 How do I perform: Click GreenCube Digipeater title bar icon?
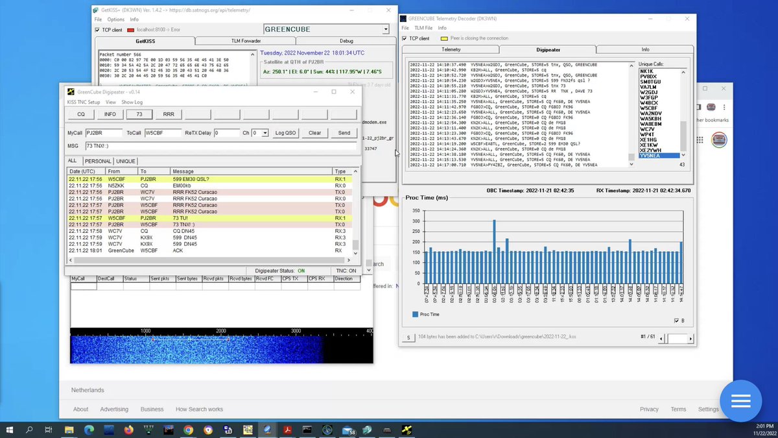(x=72, y=92)
